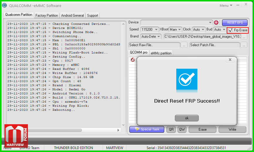The image size is (254, 152).
Task: Switch to the Factory Partition tab
Action: (47, 15)
